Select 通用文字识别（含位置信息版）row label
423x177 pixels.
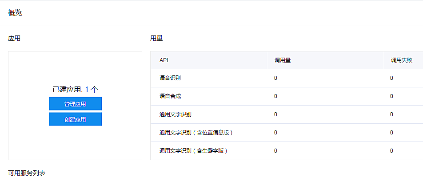[196, 133]
